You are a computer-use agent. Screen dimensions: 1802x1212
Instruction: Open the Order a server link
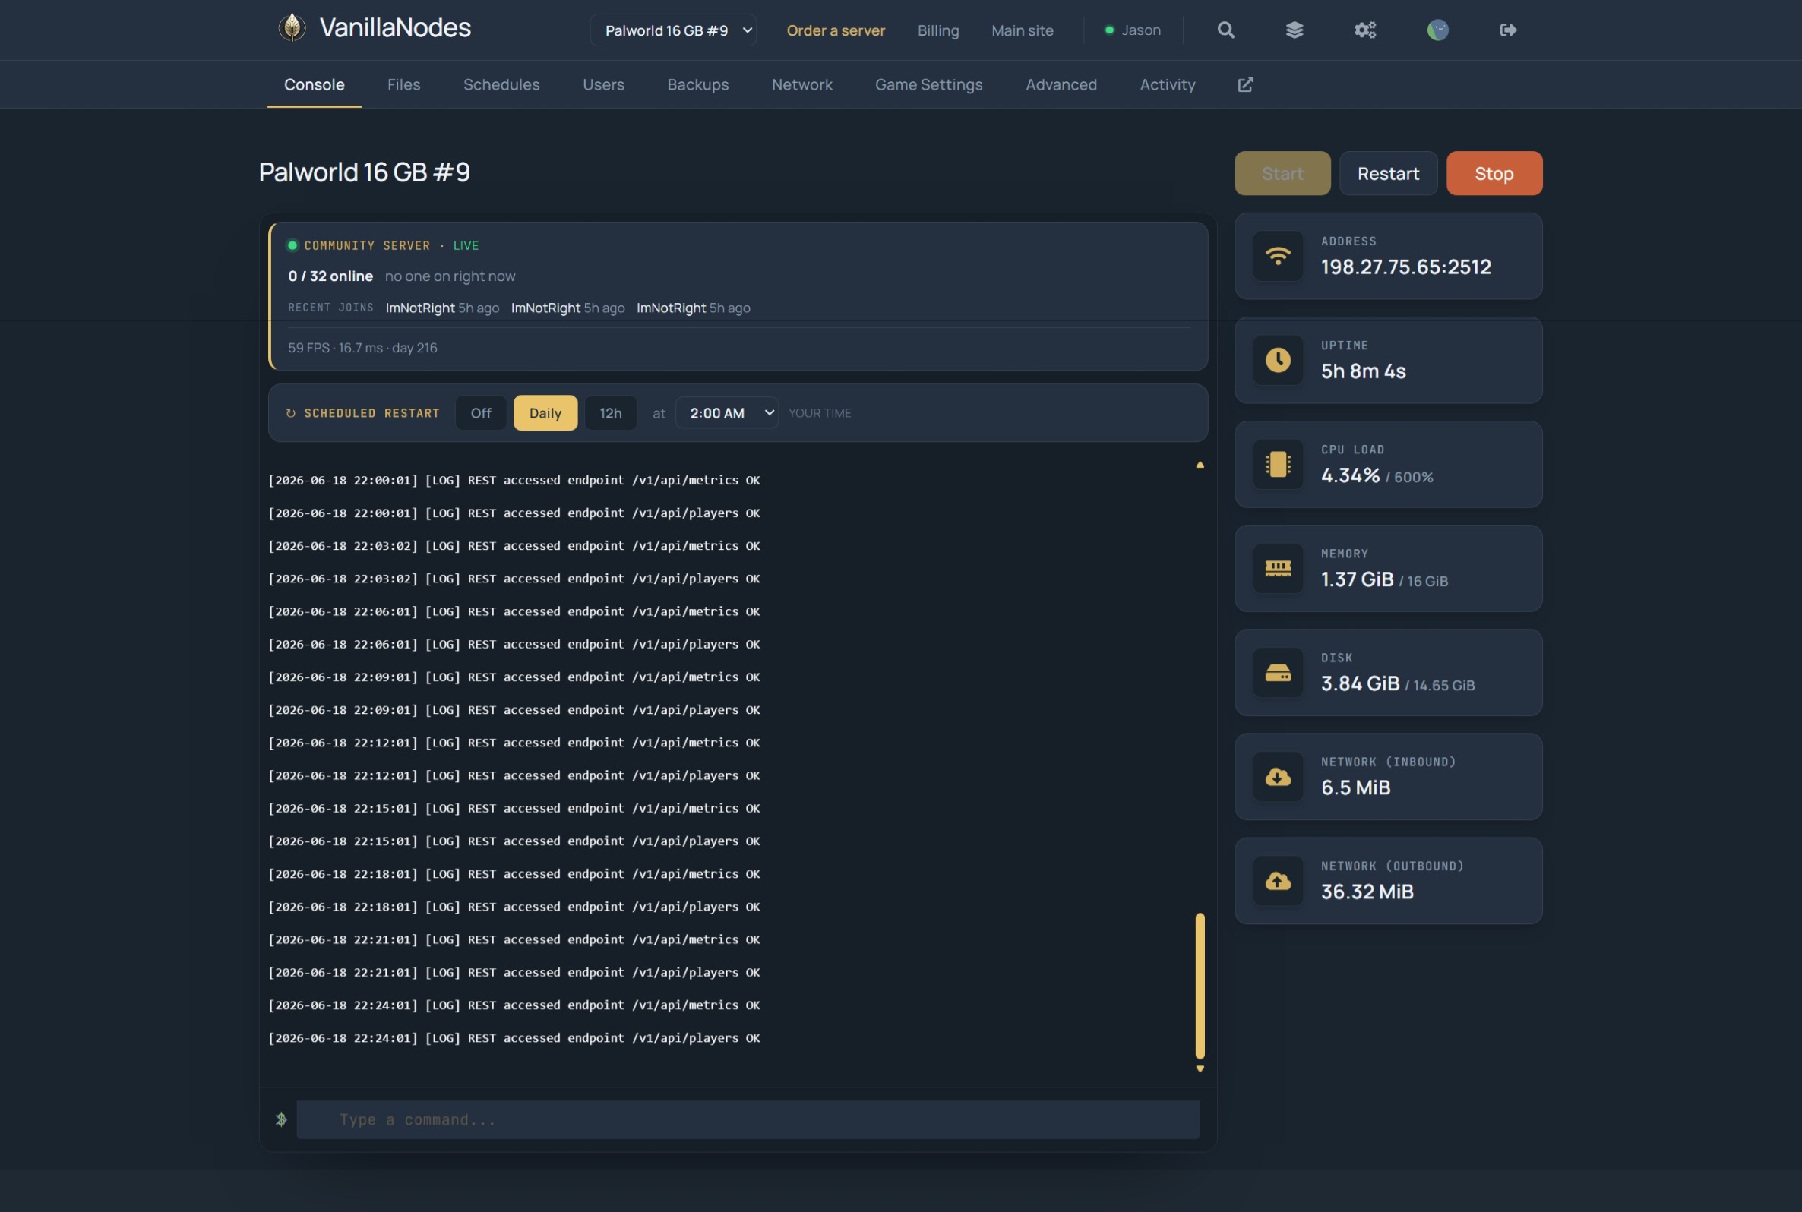pyautogui.click(x=835, y=30)
